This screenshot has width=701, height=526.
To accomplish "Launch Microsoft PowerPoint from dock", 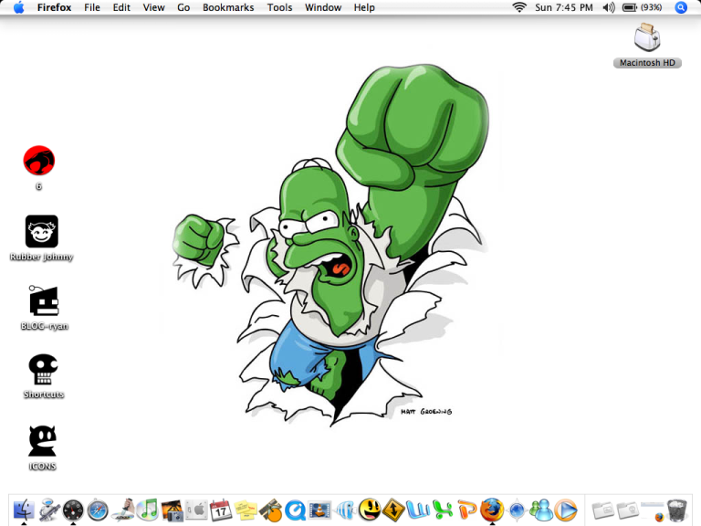I will pyautogui.click(x=467, y=510).
